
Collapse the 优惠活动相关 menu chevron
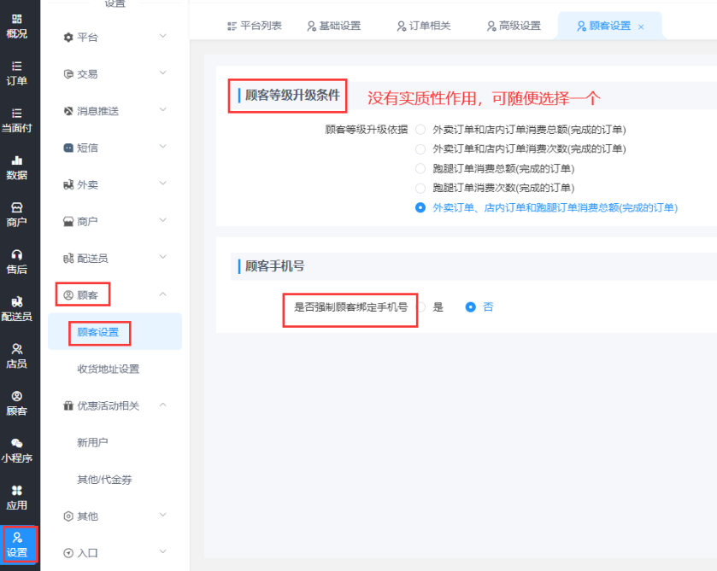[x=162, y=405]
